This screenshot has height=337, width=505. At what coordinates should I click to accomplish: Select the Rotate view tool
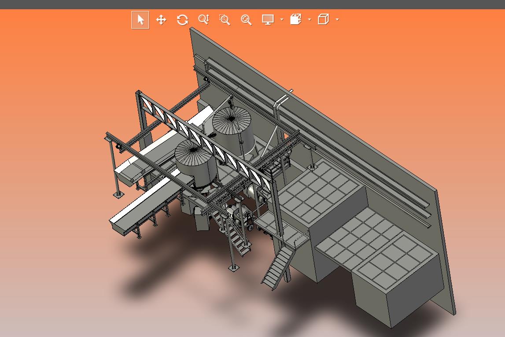(182, 20)
